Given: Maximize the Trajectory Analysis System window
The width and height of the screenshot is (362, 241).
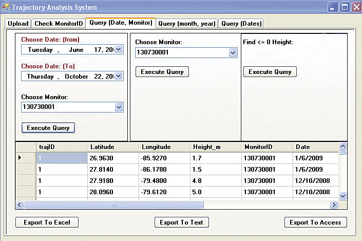Looking at the screenshot, I should point(345,7).
